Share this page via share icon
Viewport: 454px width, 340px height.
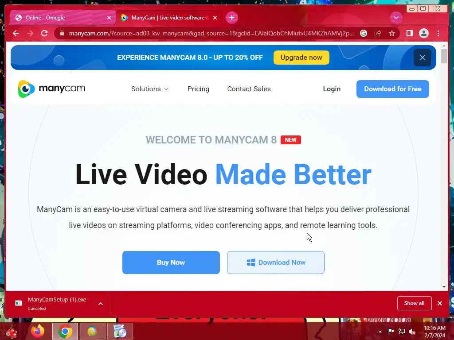click(378, 33)
